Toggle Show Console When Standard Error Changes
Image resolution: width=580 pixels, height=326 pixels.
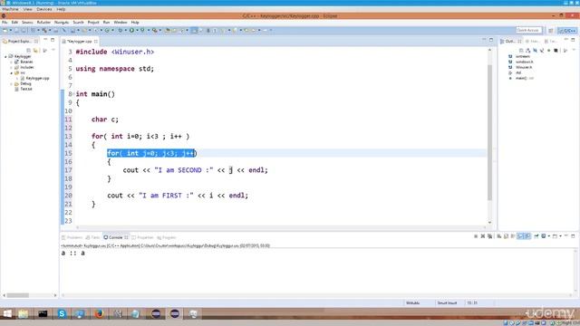(x=527, y=235)
